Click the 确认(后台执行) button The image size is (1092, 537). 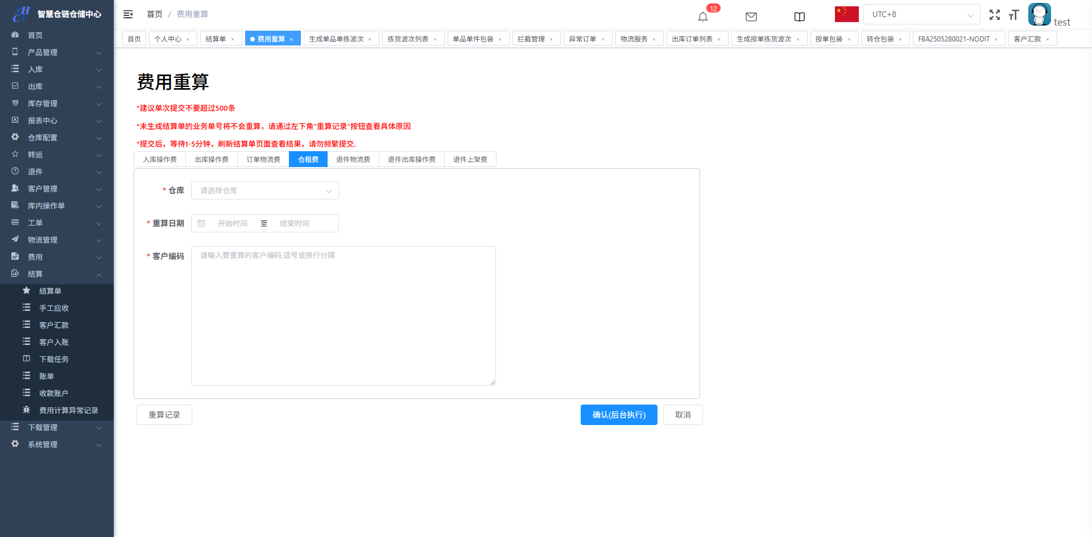coord(619,415)
